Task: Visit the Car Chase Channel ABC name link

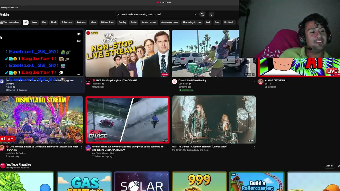Action: [x=103, y=153]
